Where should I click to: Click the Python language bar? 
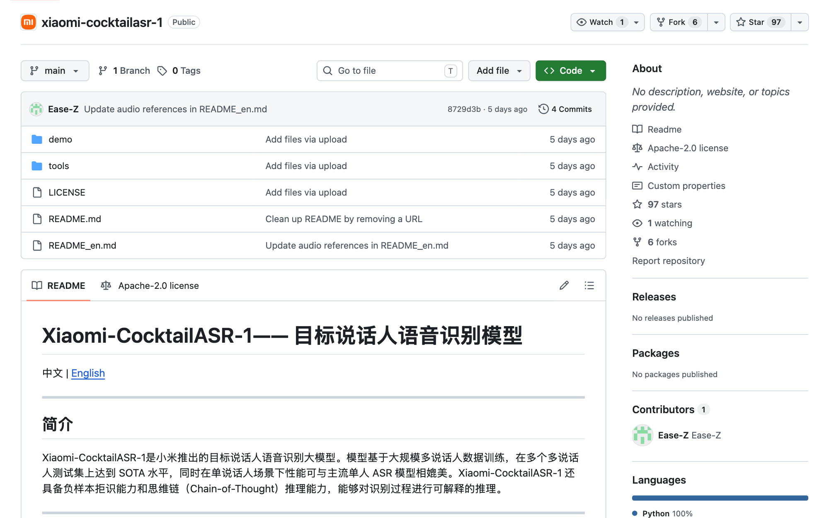pos(720,498)
